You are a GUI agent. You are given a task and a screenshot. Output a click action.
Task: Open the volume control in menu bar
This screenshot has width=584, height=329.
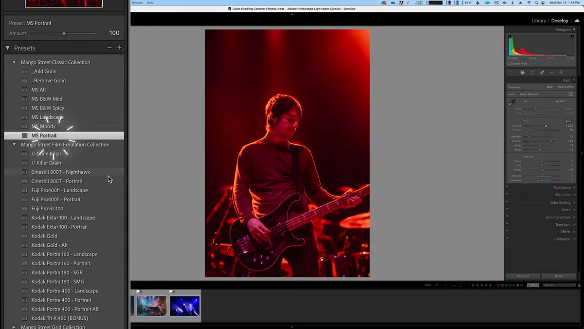click(x=505, y=3)
